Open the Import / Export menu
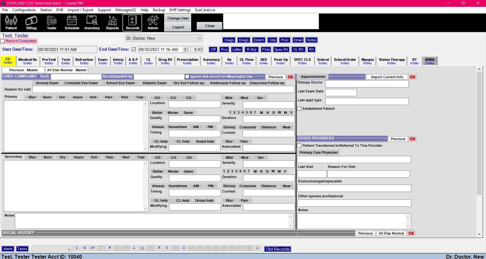This screenshot has height=259, width=486. tap(80, 10)
